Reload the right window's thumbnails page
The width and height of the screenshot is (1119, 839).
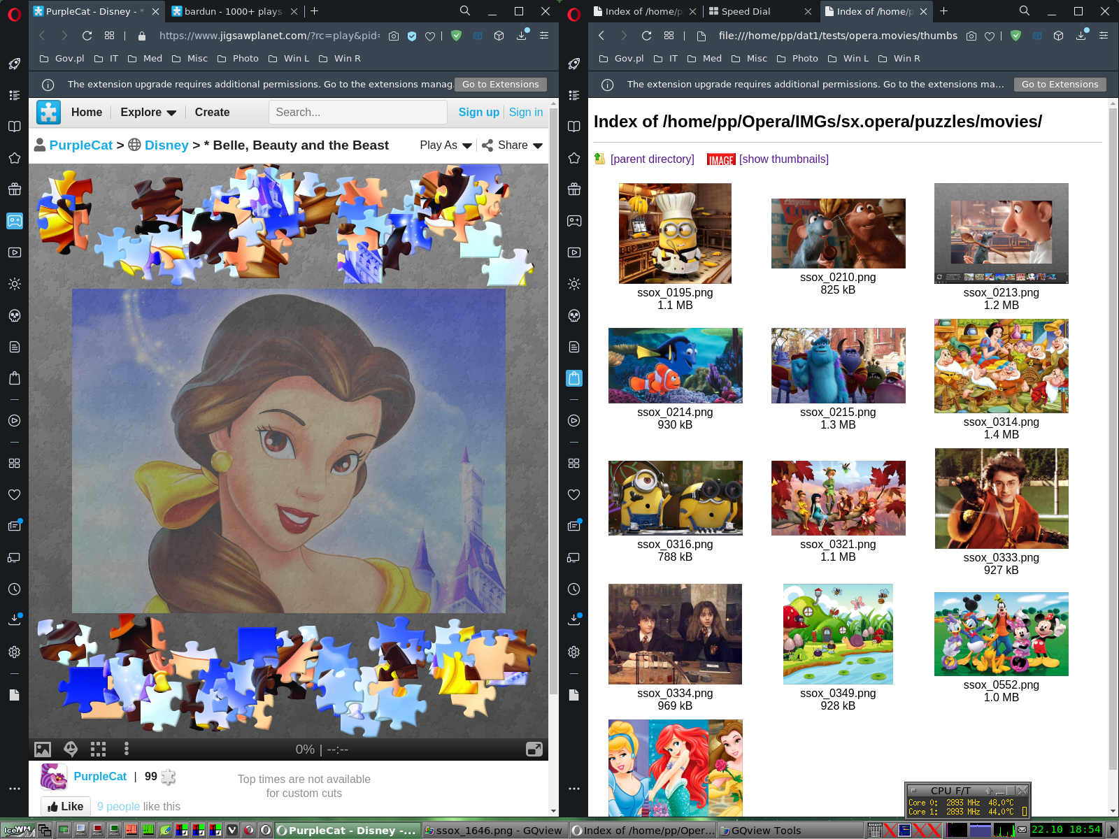pos(646,36)
